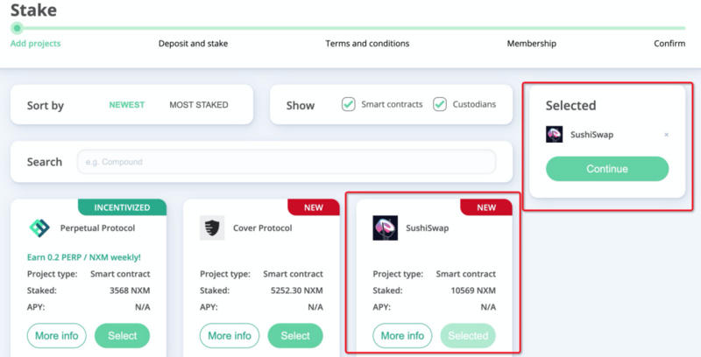Click the Perpetual Protocol logo icon
Image resolution: width=701 pixels, height=357 pixels.
[40, 228]
